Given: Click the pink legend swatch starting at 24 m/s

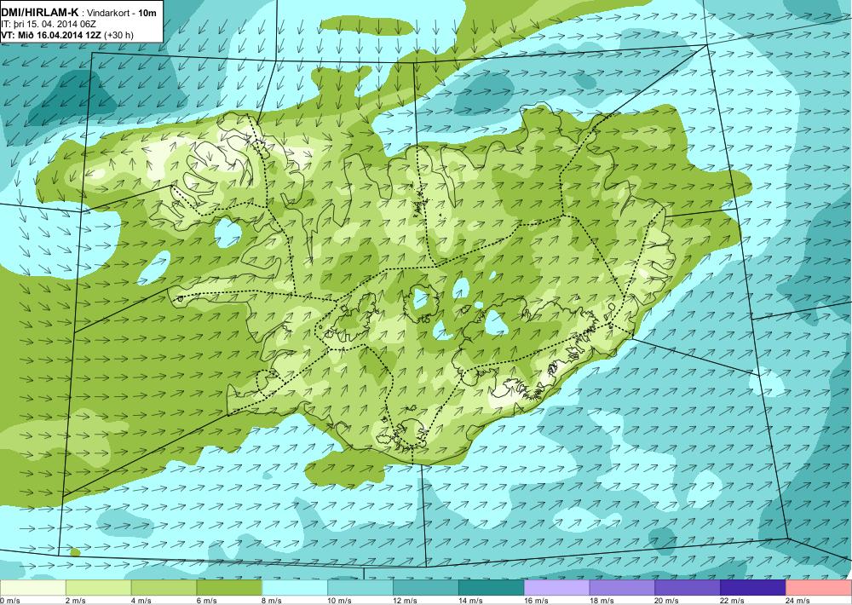Looking at the screenshot, I should click(x=819, y=587).
